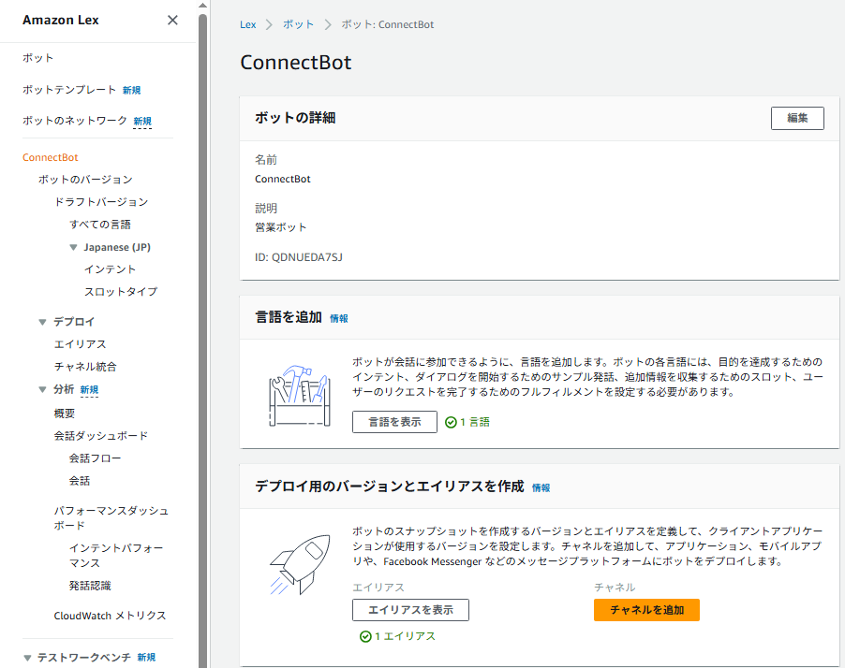Click the エイリアスを表示 button
This screenshot has width=845, height=668.
coord(410,610)
